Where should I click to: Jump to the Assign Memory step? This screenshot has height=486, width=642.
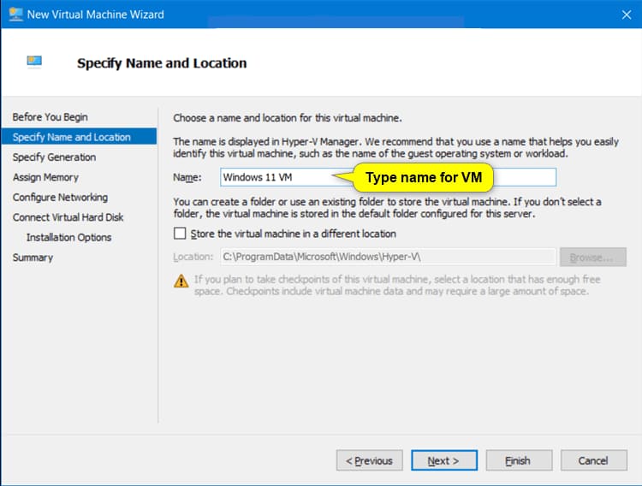pyautogui.click(x=45, y=177)
